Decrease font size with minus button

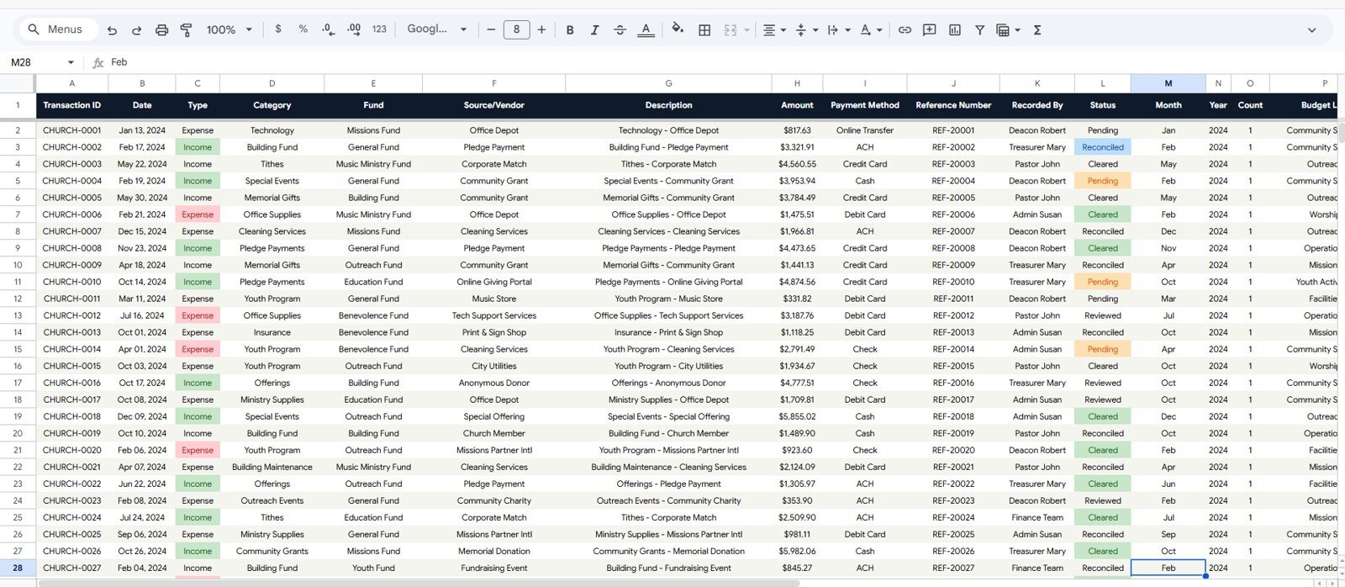point(491,29)
